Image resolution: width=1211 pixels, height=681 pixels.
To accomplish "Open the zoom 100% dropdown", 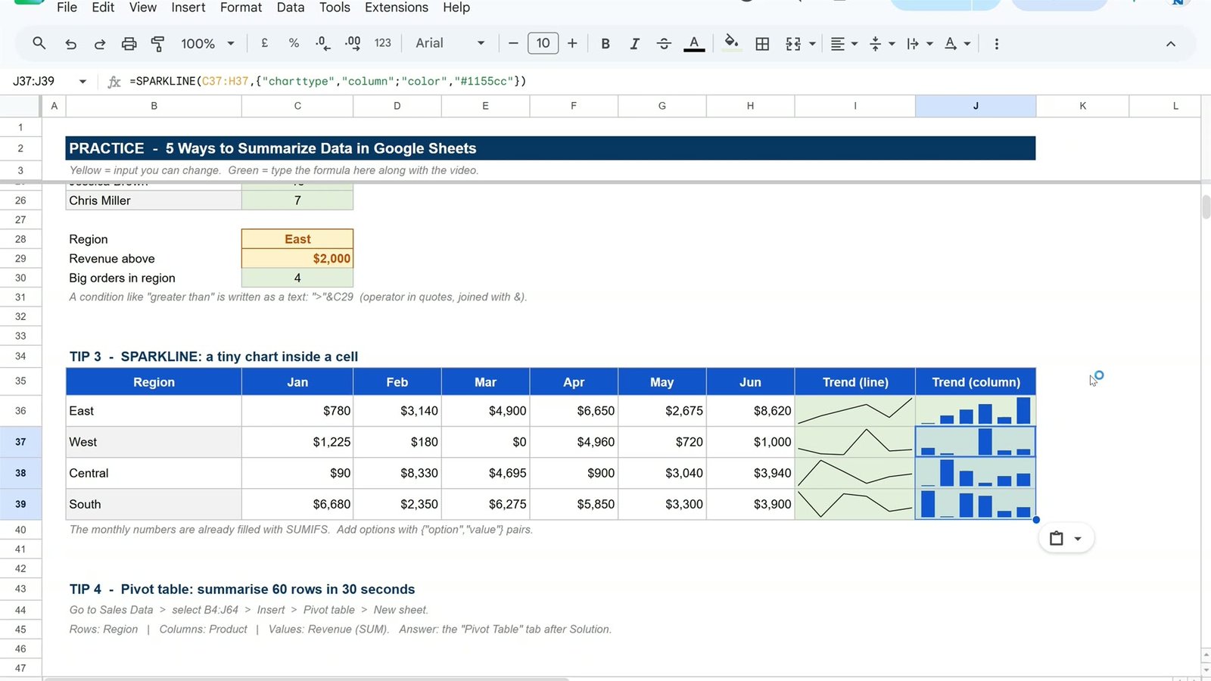I will click(207, 44).
